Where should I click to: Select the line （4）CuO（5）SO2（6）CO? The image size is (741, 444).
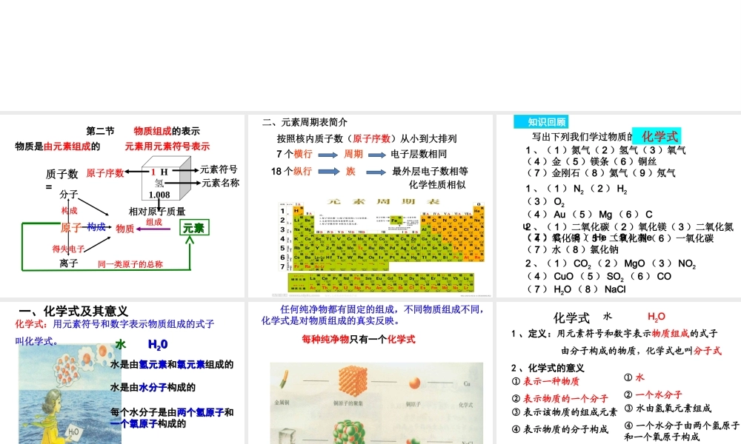(x=599, y=277)
